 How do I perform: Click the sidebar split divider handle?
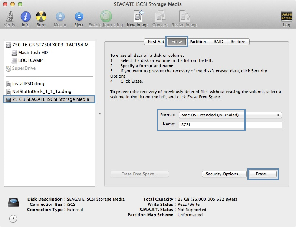[100, 113]
